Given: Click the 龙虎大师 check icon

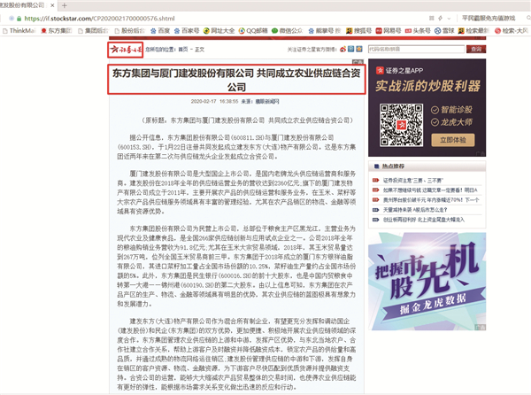Looking at the screenshot, I should click(x=435, y=122).
